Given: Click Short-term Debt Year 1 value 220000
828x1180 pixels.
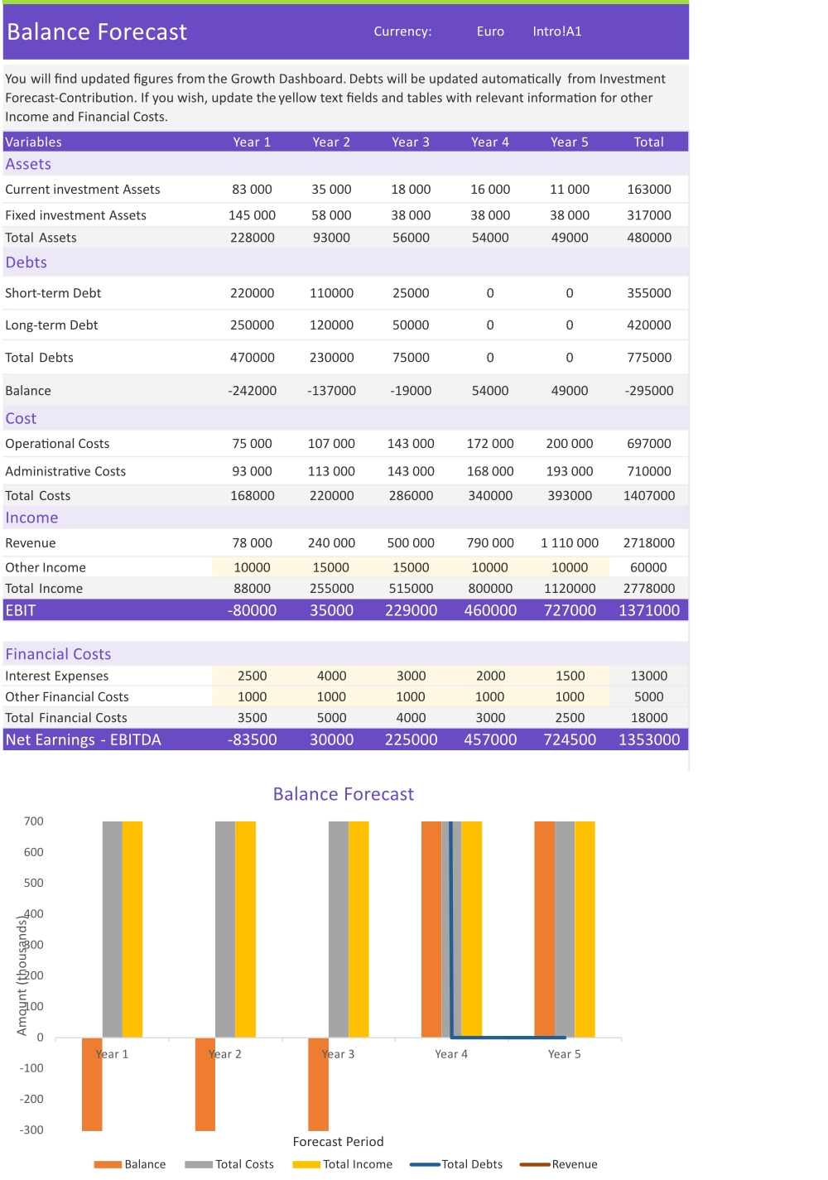Looking at the screenshot, I should [252, 293].
